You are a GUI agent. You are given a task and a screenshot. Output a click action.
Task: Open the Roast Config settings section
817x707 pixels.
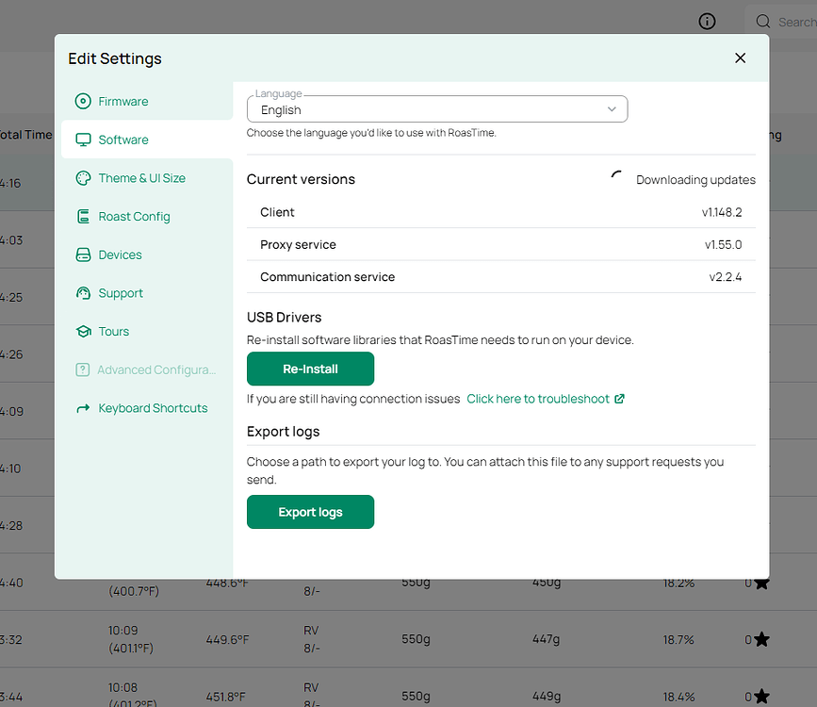tap(134, 217)
